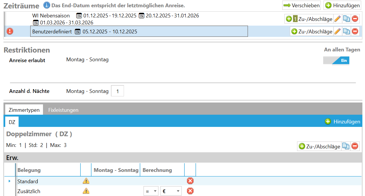Copy the Doppelzimmer room type
Screen dimensions: 365x196
click(346, 146)
